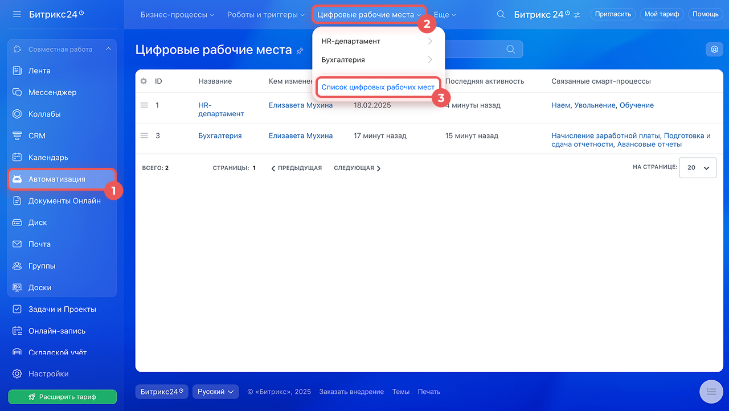
Task: Click the magnifier inside the list search field
Action: click(511, 50)
